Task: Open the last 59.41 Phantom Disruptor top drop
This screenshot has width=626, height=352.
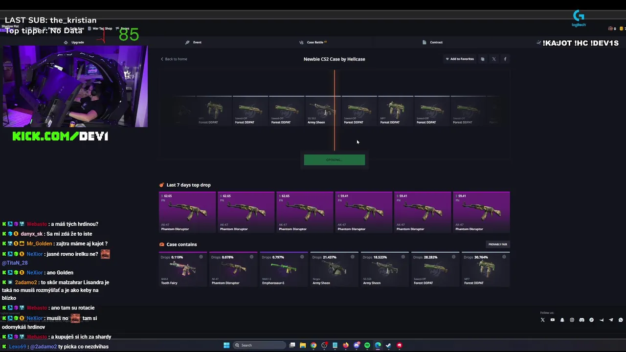Action: click(x=481, y=212)
